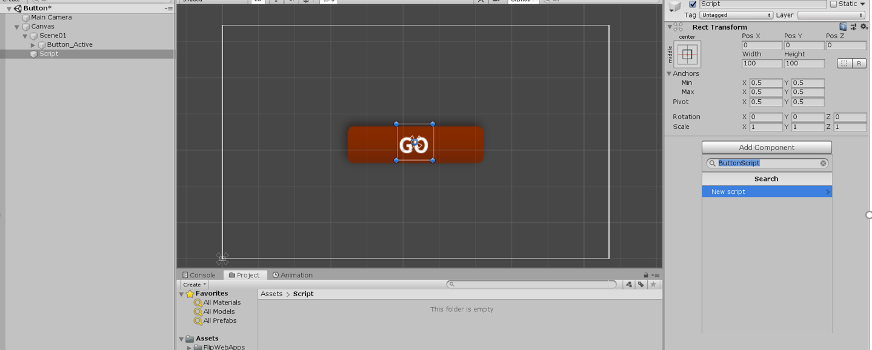Viewport: 872px width, 350px height.
Task: Open the Tag dropdown showing Untagged
Action: tap(736, 15)
